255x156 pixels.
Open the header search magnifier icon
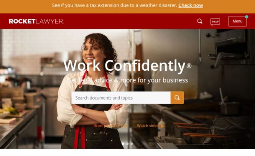pos(200,21)
